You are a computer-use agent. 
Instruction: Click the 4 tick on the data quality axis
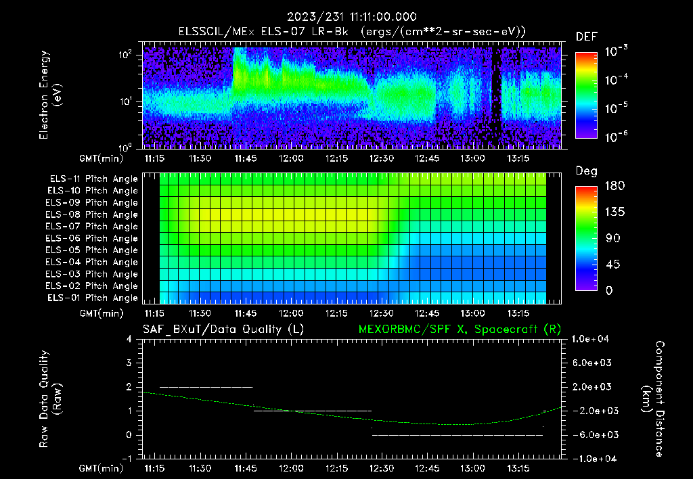tap(129, 340)
